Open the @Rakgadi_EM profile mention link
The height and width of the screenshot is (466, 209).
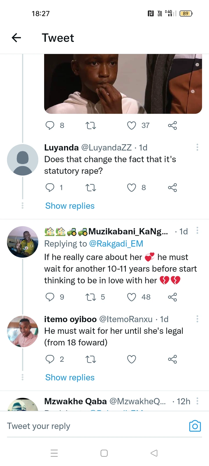click(116, 243)
